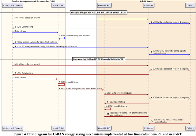Select the top Near-RT RIC participant box
The height and width of the screenshot is (136, 196).
click(x=104, y=5)
